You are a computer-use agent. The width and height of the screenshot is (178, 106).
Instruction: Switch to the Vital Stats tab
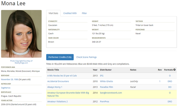click(53, 13)
